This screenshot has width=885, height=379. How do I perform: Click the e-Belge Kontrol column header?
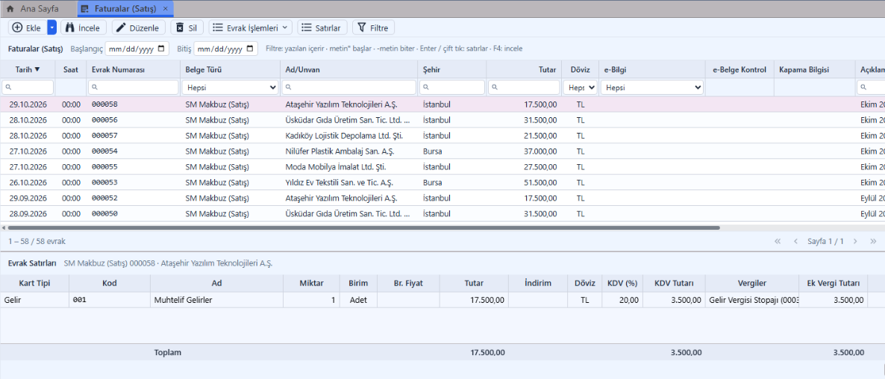point(739,69)
